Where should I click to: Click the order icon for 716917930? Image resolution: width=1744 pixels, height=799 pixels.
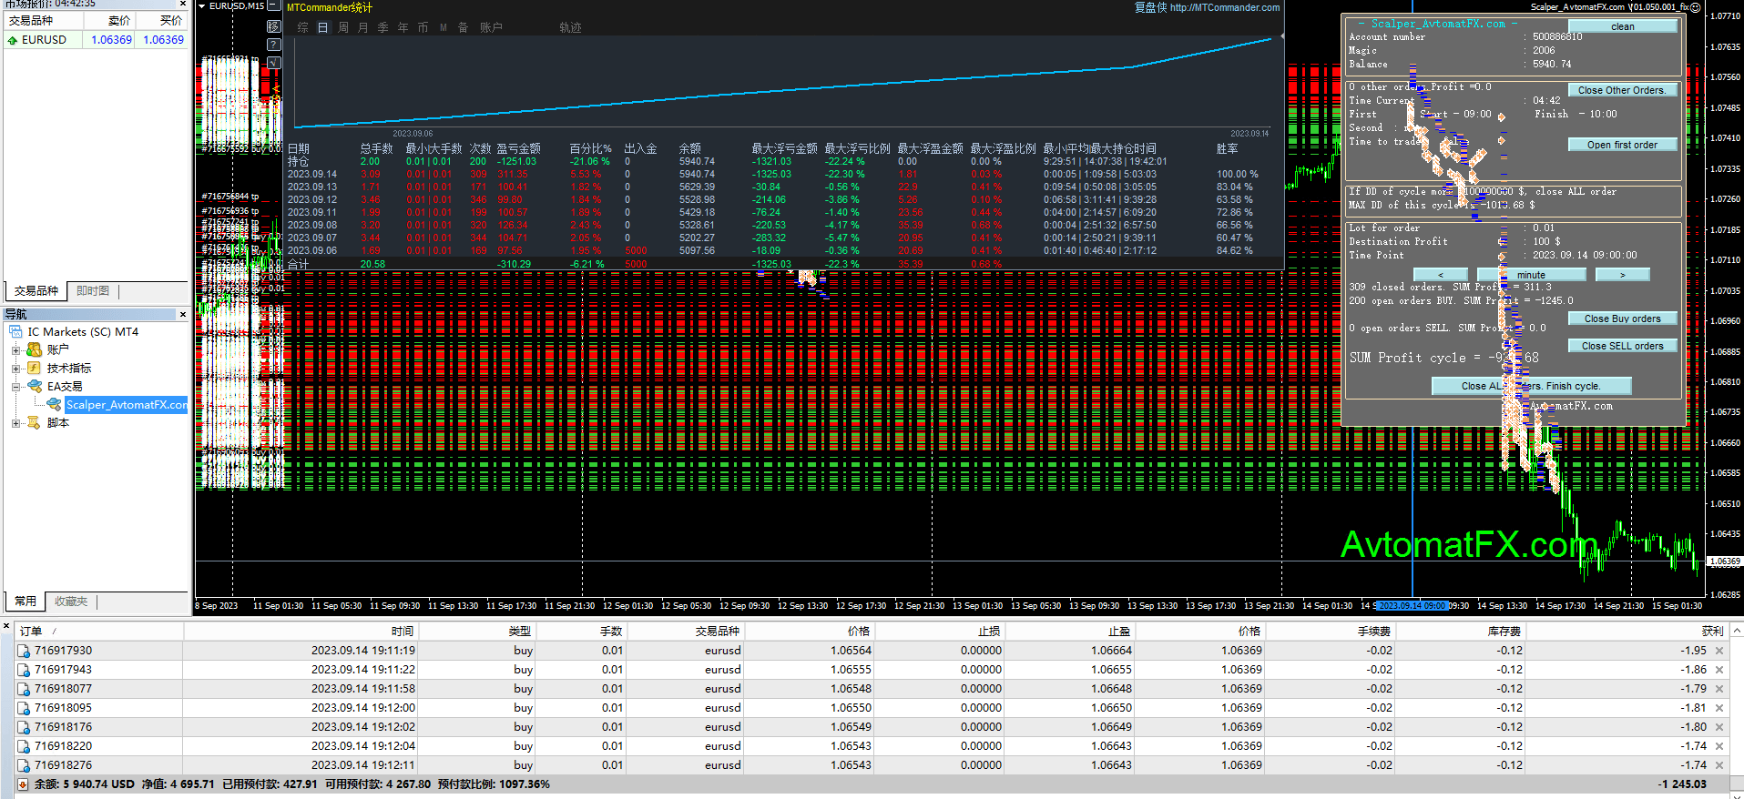(x=24, y=651)
